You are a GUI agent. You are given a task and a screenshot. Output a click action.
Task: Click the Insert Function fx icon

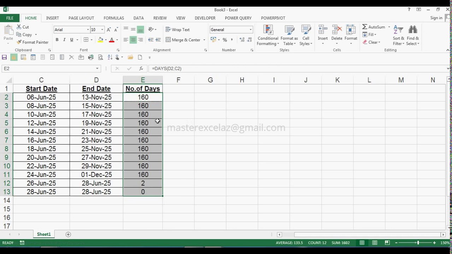tap(141, 68)
